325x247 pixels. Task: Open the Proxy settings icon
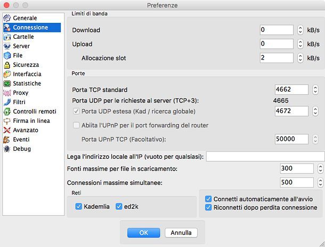tap(7, 93)
